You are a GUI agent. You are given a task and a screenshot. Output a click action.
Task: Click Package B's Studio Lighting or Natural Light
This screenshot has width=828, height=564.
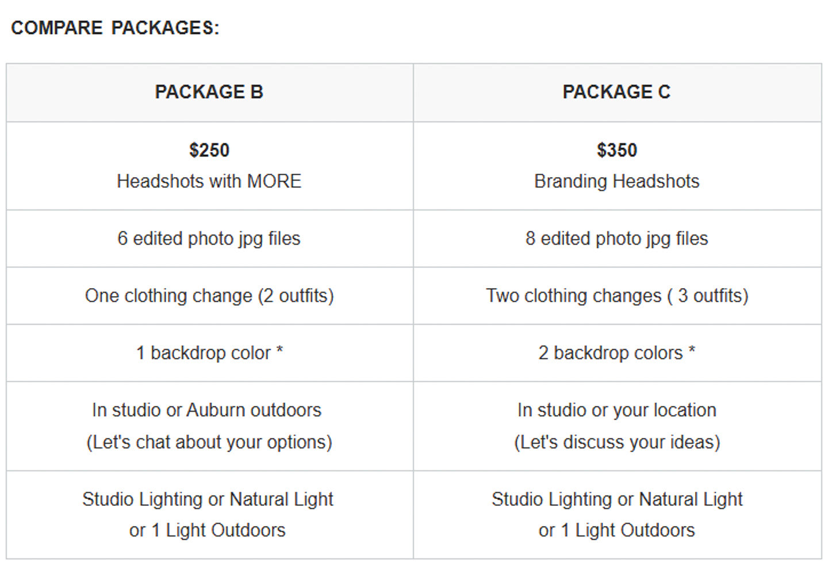(208, 499)
